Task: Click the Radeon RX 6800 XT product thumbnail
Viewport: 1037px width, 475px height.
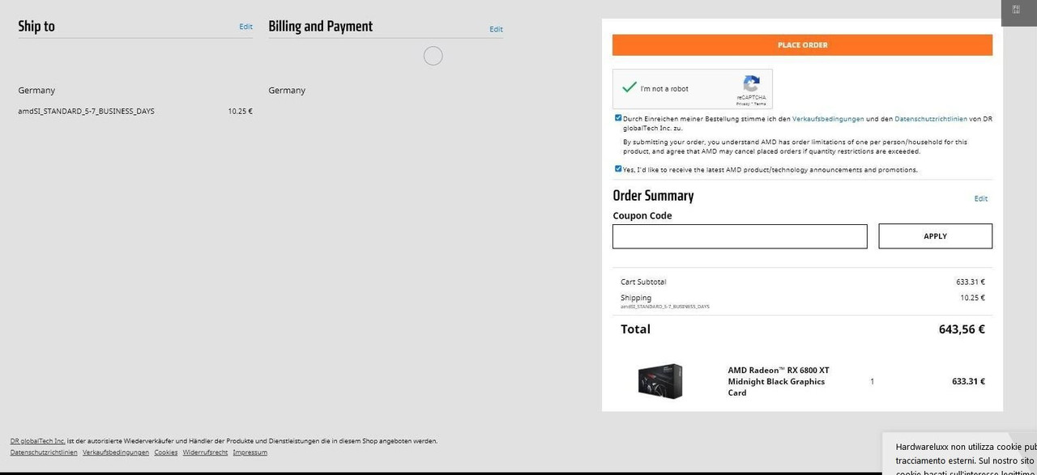Action: click(660, 381)
